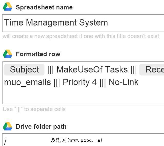Click the separate cells hint text
Screen dimensions: 164x146
click(x=34, y=109)
